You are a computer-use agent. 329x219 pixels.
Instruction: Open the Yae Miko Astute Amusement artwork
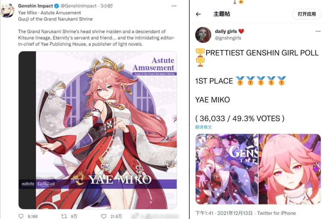(98, 130)
